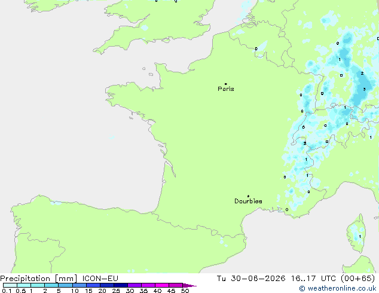Image resolution: width=379 pixels, height=293 pixels.
Task: Click the '25' legend scale value
Action: coord(116,291)
